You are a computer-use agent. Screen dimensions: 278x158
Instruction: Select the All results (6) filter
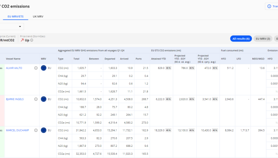(x=241, y=39)
